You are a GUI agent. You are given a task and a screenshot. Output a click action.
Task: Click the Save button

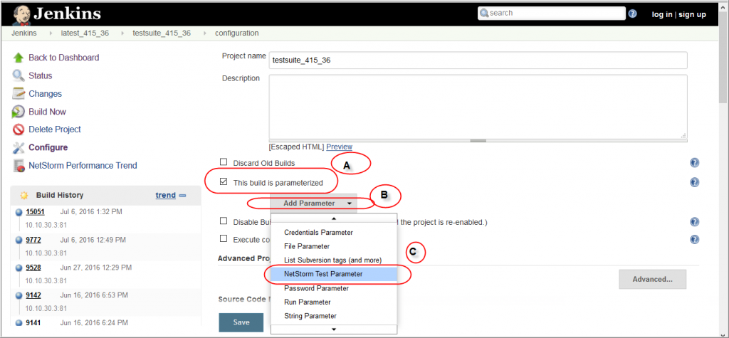pos(241,322)
